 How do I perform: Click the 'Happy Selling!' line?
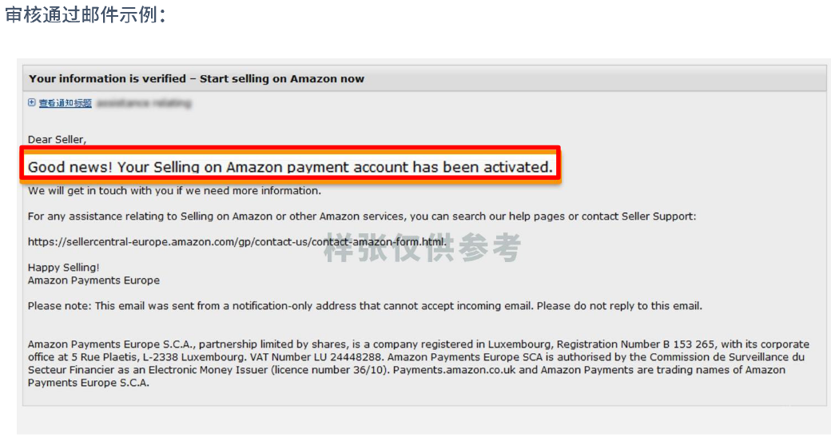point(64,268)
